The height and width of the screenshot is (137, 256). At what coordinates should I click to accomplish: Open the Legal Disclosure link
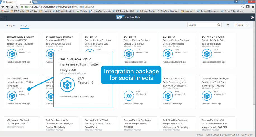[230, 135]
